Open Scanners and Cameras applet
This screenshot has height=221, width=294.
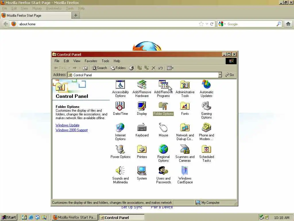(185, 154)
